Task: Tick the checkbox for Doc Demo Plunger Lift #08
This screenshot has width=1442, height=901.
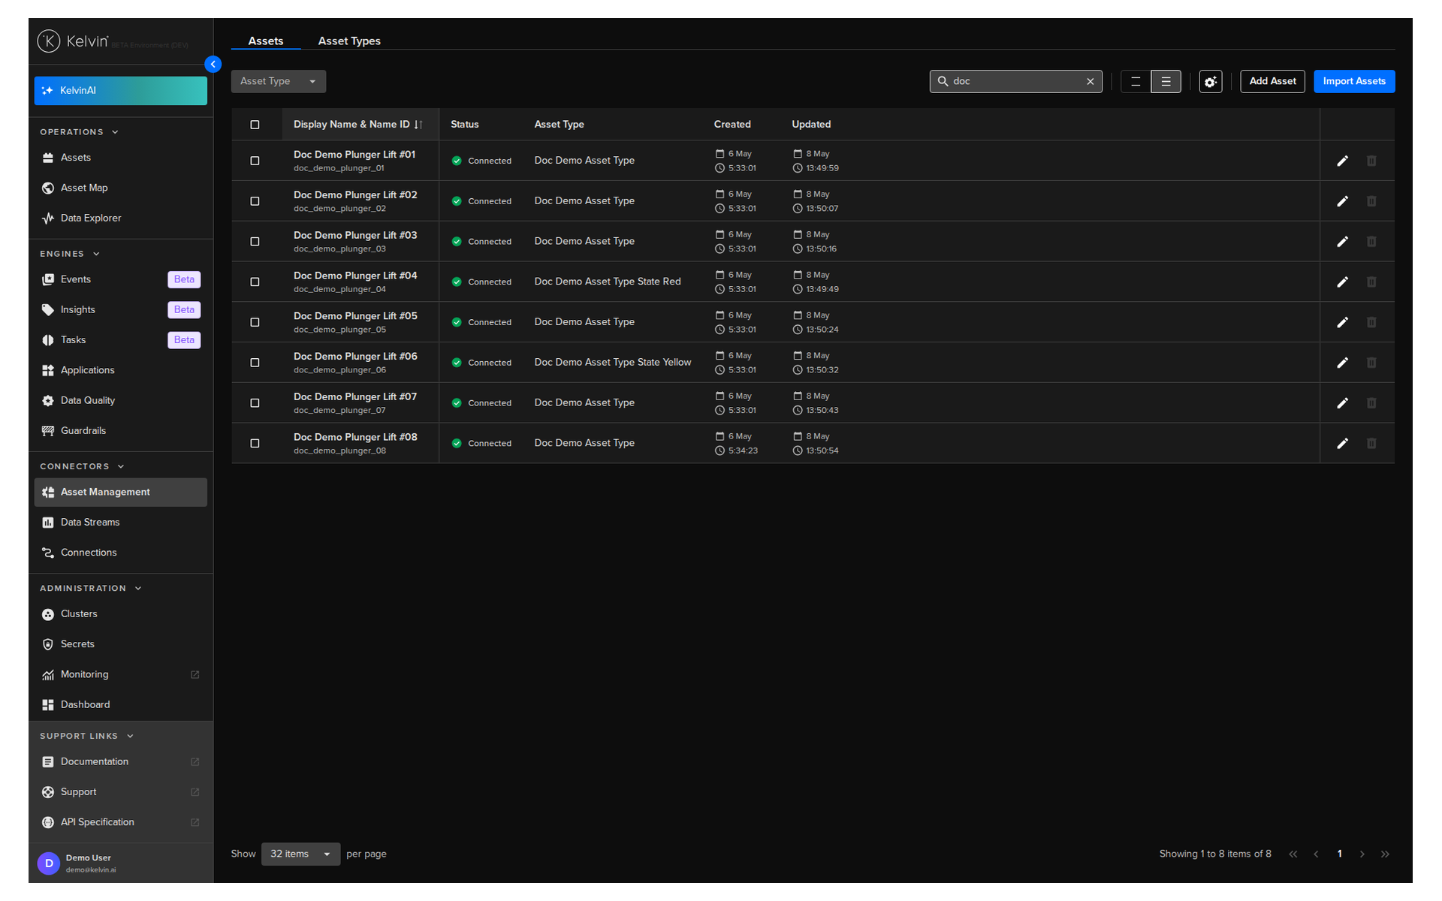Action: click(255, 444)
